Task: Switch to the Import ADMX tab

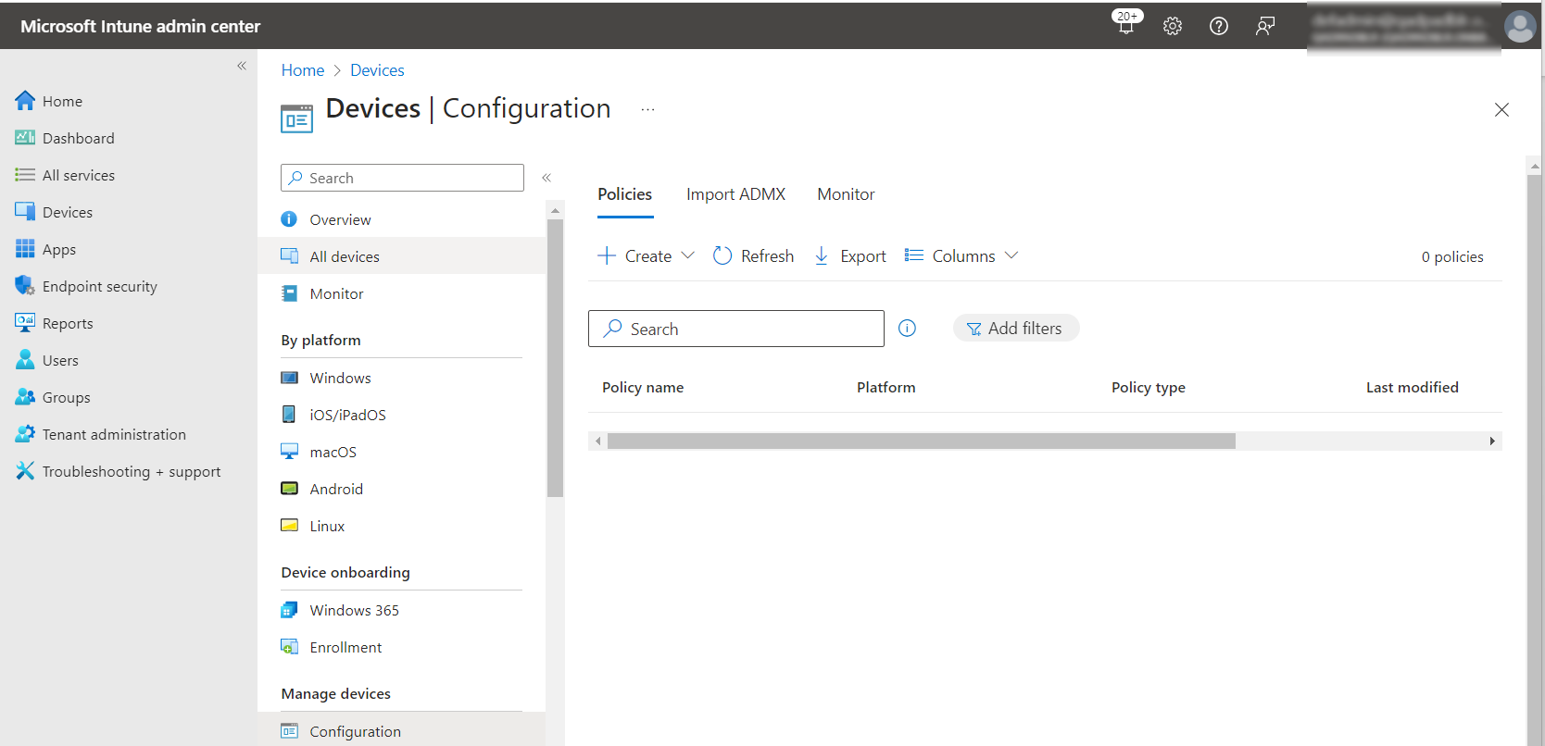Action: [735, 194]
